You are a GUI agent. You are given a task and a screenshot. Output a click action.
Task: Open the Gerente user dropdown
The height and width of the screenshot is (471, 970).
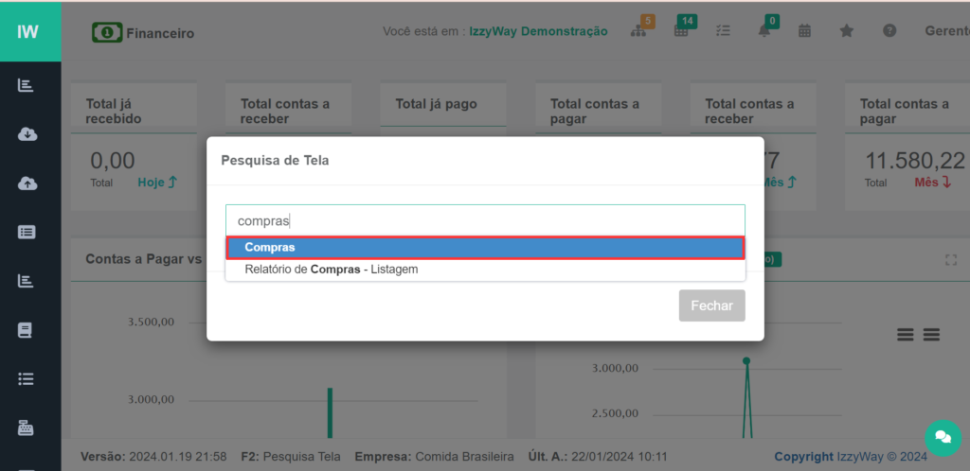[946, 31]
